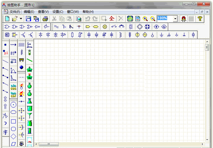Open the 文件(F) file menu

15,12
